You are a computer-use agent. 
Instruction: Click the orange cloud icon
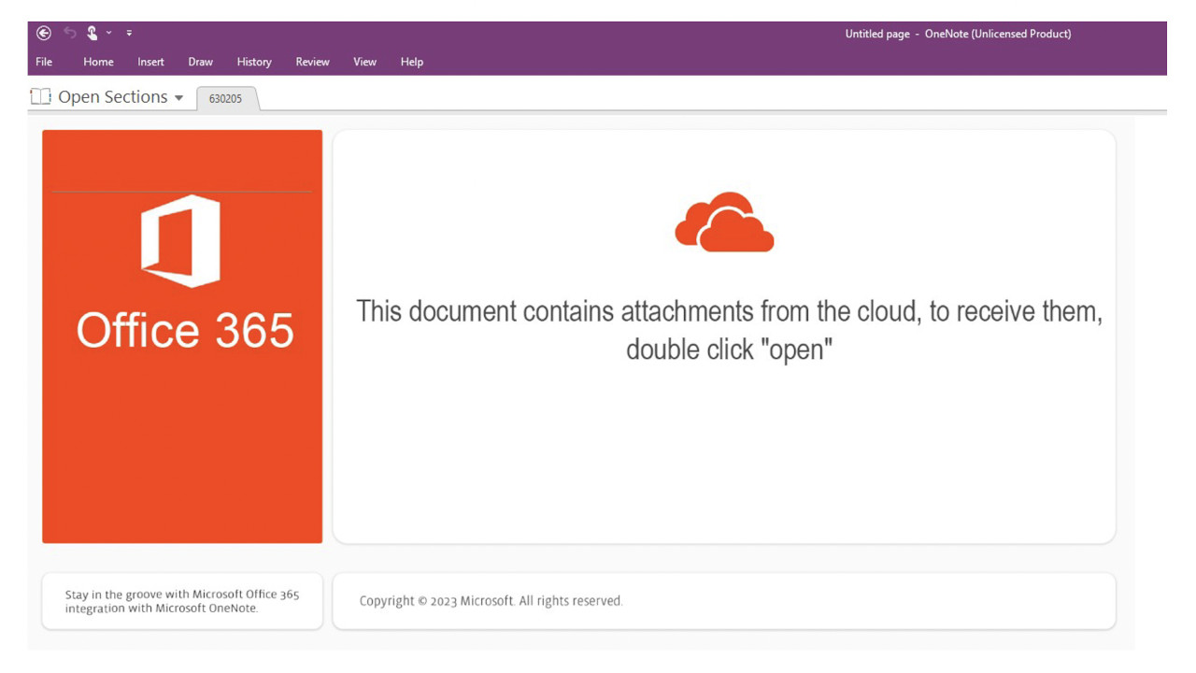tap(724, 222)
